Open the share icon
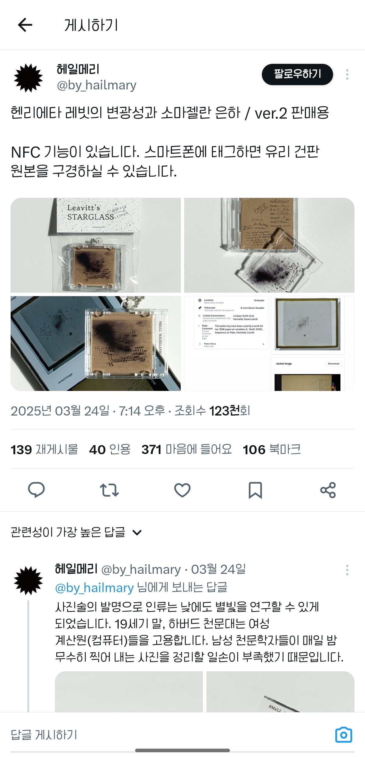The width and height of the screenshot is (365, 757). [328, 490]
